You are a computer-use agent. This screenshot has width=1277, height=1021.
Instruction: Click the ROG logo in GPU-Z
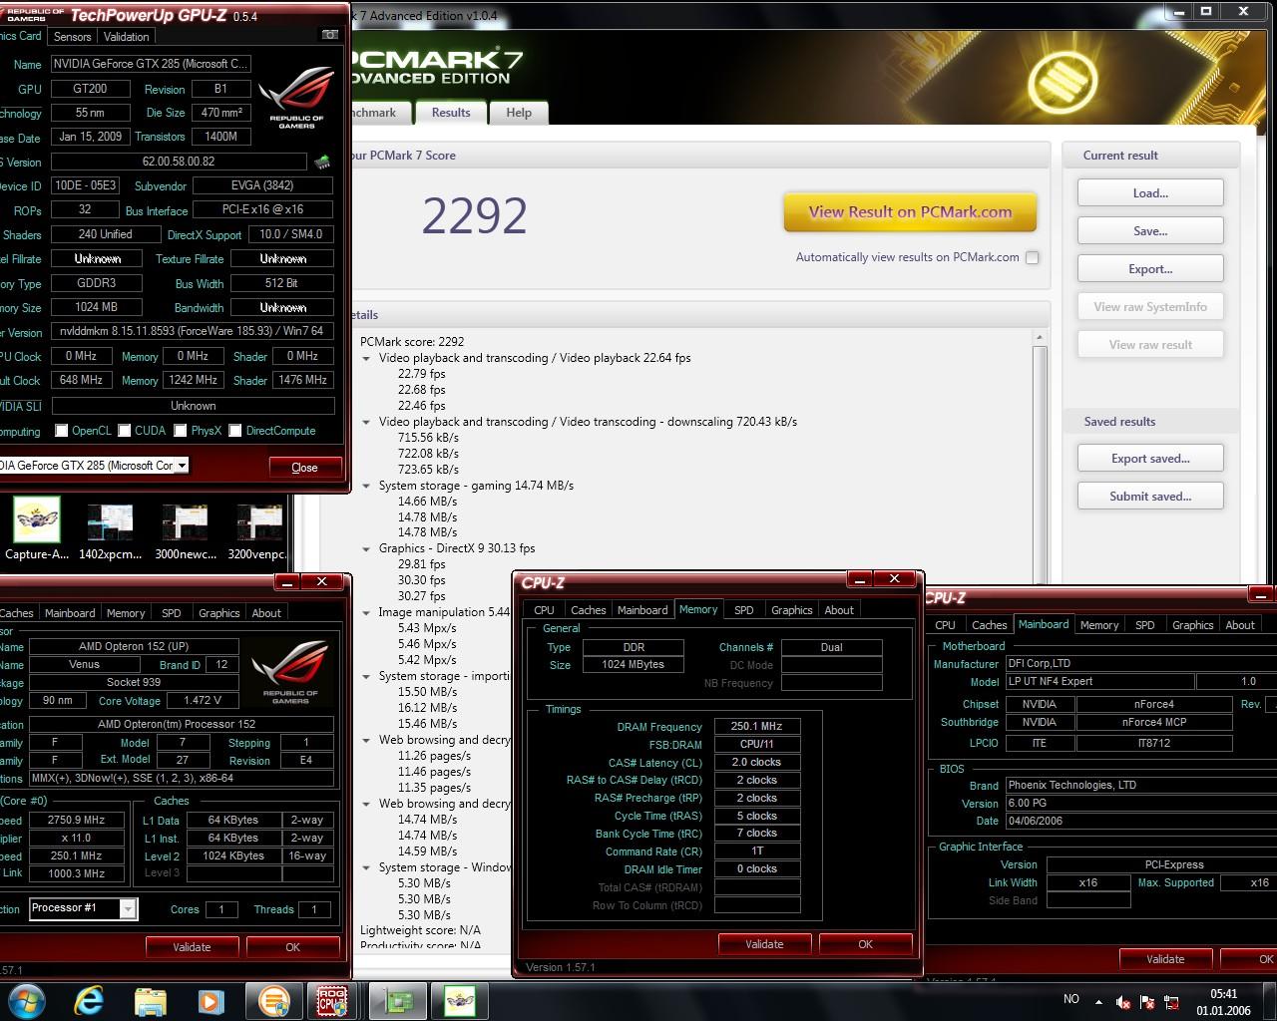pyautogui.click(x=296, y=97)
